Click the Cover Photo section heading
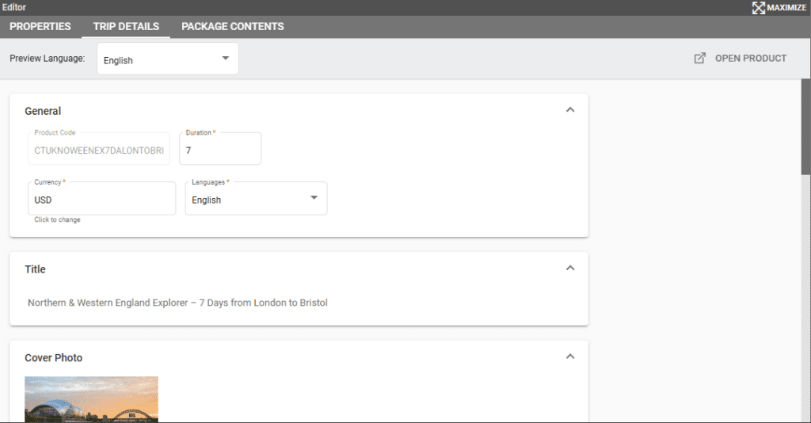 click(x=53, y=358)
